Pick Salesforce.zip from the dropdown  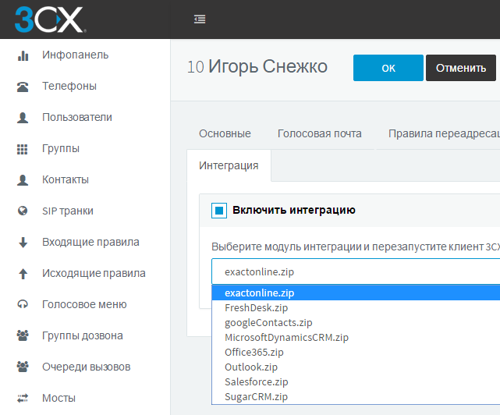(356, 381)
